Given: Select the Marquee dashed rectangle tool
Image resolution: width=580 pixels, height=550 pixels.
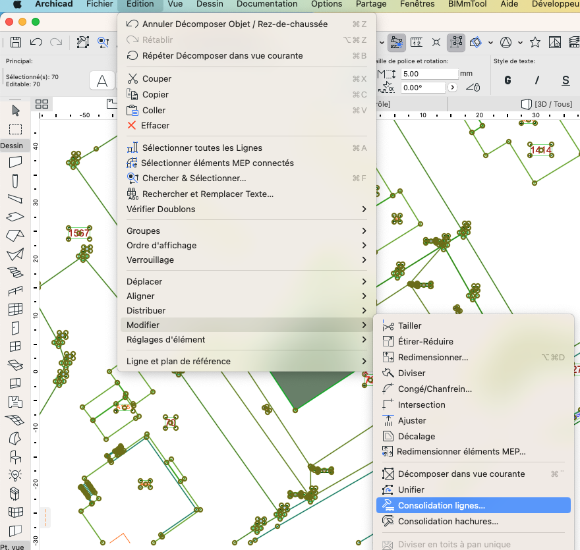Looking at the screenshot, I should [16, 129].
